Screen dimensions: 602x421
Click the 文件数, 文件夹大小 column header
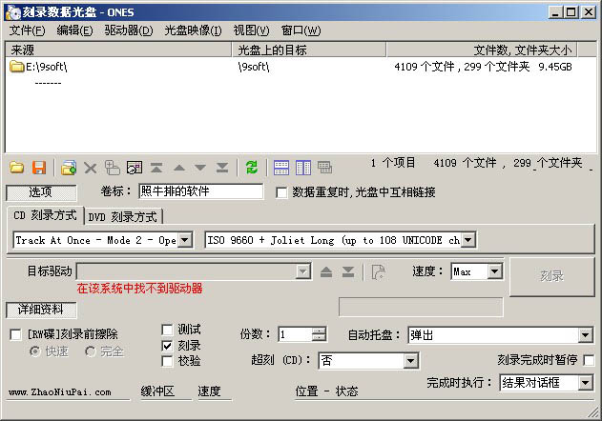(482, 50)
